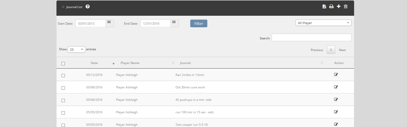Check the box for 05/12/2016 journal row
Viewport: 407px width, 127px height.
[63, 75]
